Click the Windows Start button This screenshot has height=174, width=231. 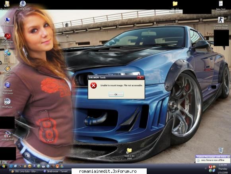tap(4, 166)
